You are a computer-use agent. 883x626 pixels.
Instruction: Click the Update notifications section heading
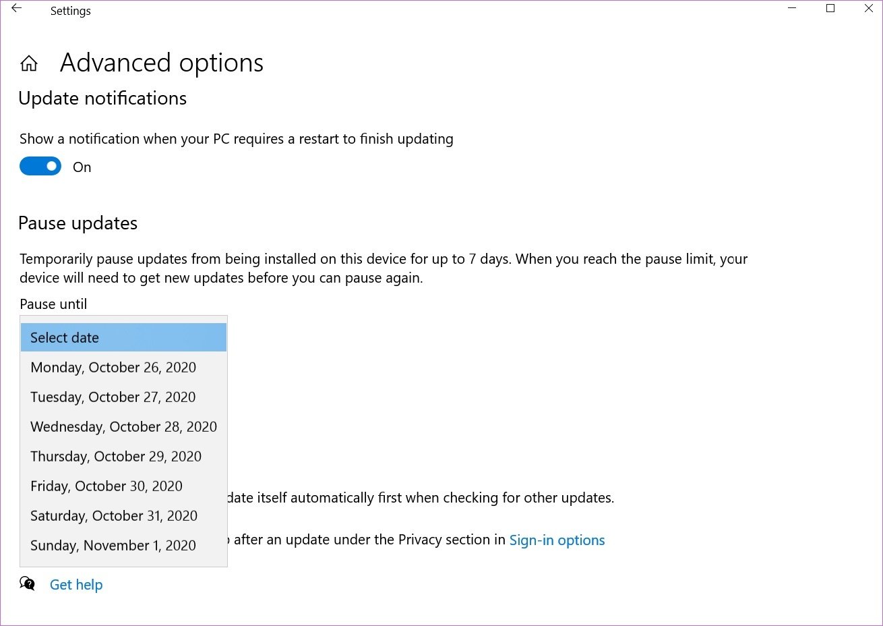(102, 98)
